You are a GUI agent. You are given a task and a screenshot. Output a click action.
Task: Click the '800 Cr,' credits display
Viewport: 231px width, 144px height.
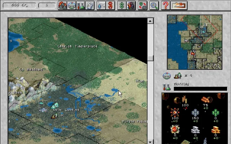19,5
